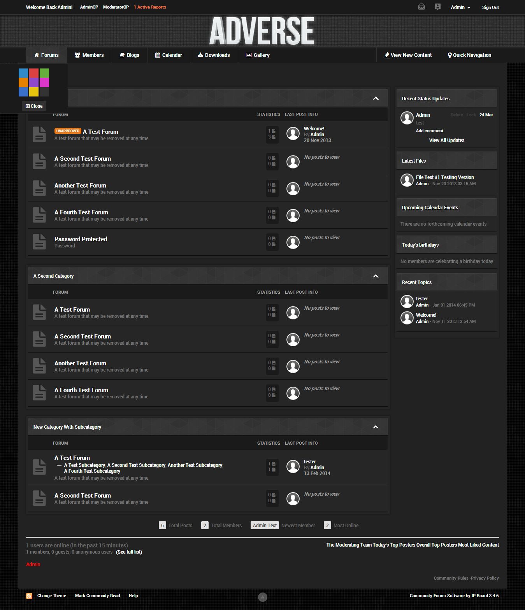The height and width of the screenshot is (610, 525).
Task: Pick the yellow theme color swatch
Action: click(34, 92)
